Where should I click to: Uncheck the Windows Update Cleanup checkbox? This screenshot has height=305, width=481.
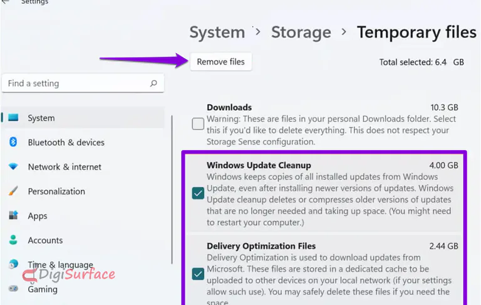198,193
